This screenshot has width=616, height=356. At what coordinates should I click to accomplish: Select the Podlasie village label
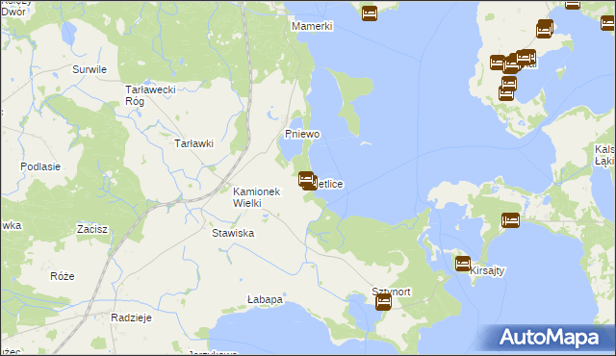(x=40, y=166)
